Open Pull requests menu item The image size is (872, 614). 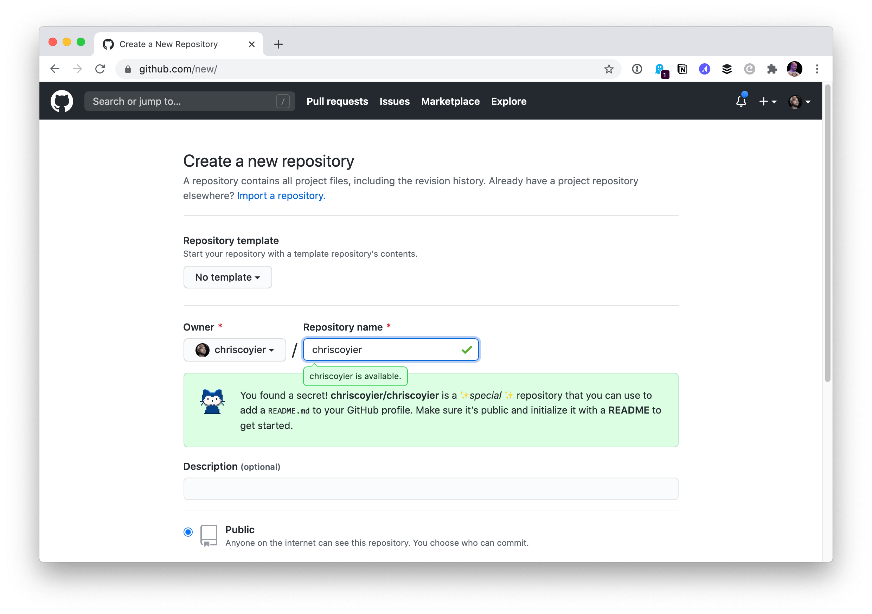(x=338, y=102)
